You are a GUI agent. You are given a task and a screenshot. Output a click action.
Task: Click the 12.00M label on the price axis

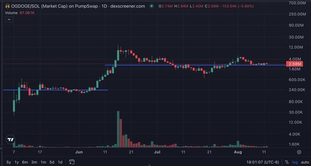(296, 47)
